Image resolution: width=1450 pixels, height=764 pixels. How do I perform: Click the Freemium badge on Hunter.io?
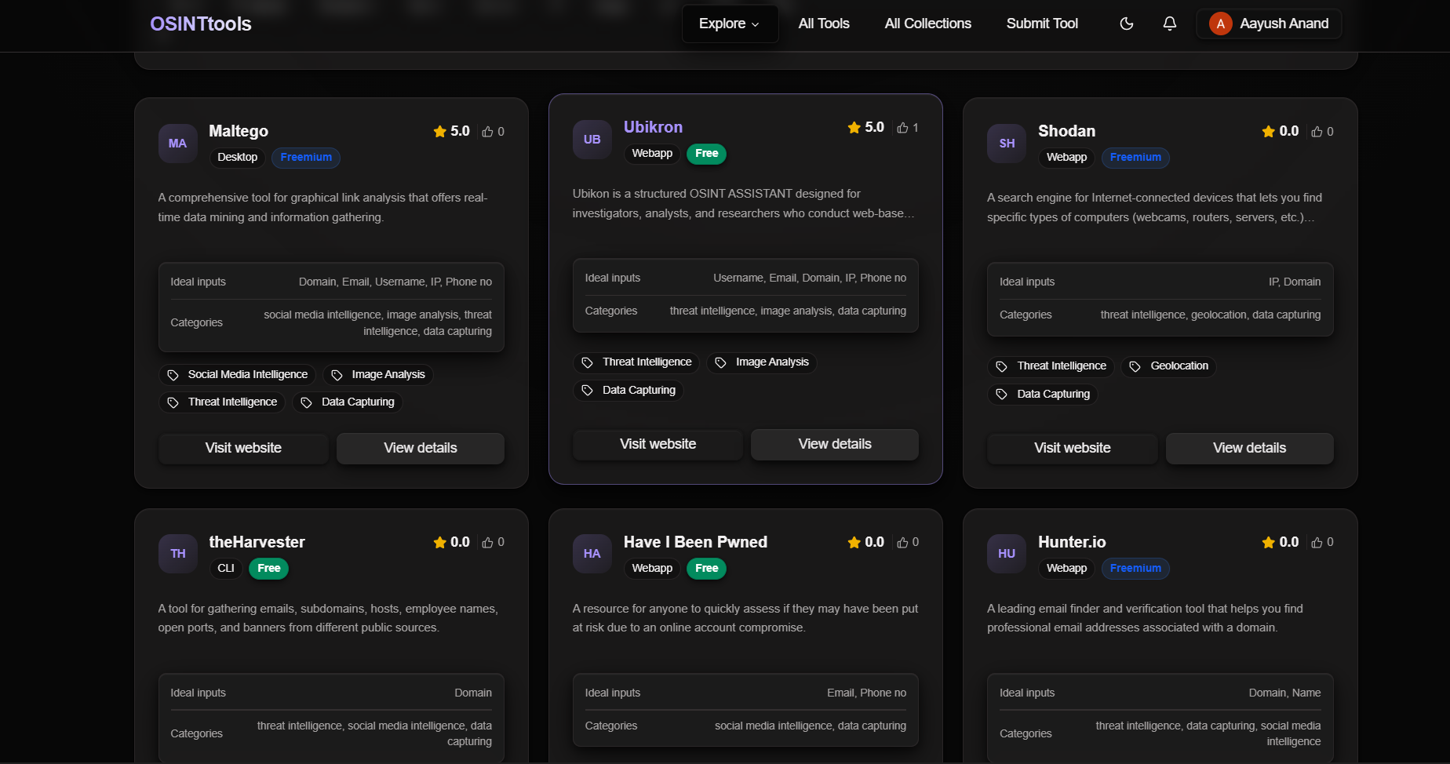(x=1135, y=568)
